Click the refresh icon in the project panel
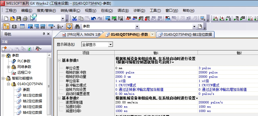Viewport: 258px width, 116px height. click(29, 49)
